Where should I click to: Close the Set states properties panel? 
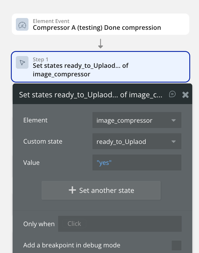pyautogui.click(x=185, y=95)
